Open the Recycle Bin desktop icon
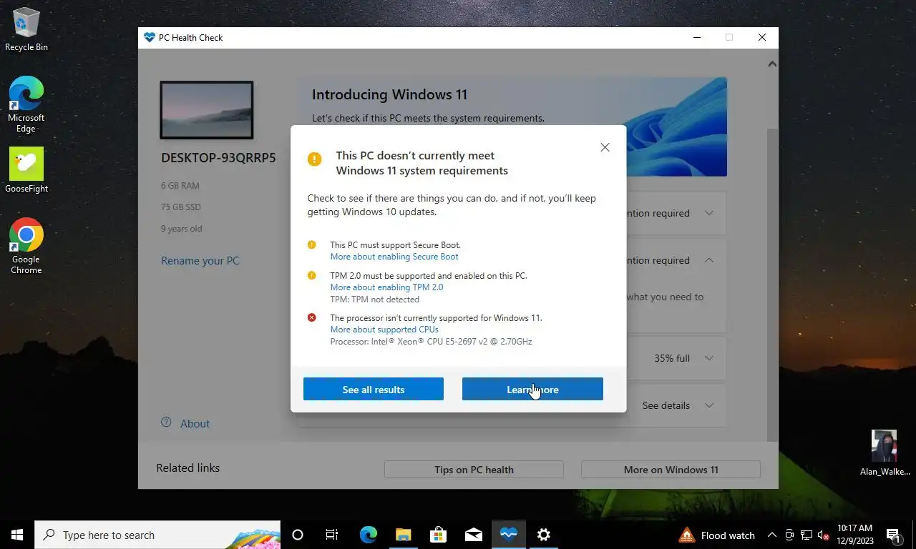Image resolution: width=916 pixels, height=549 pixels. [26, 29]
